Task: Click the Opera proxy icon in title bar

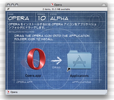Action: point(52,5)
